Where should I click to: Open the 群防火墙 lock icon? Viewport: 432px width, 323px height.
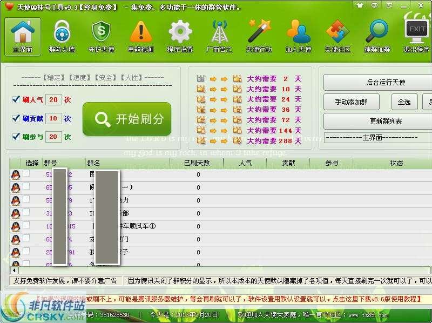(62, 37)
